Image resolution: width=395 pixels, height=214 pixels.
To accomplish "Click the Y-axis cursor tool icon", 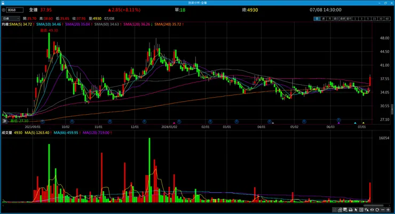I will tap(367, 210).
